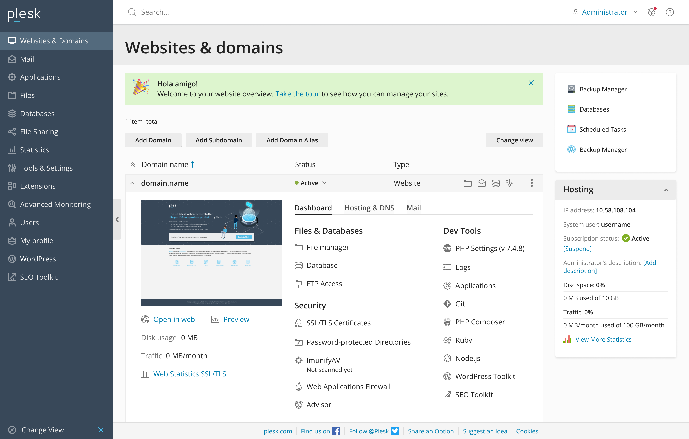
Task: Click the Disc space usage bar
Action: tap(615, 291)
